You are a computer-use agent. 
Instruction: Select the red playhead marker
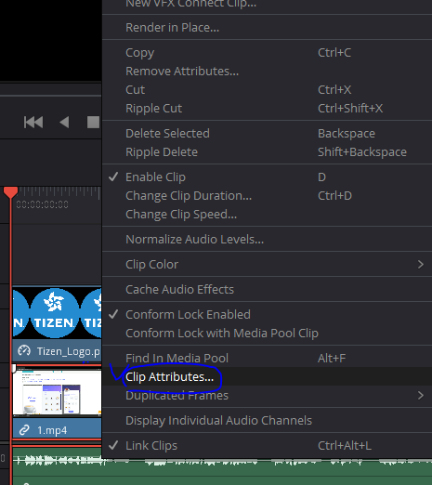coord(10,192)
